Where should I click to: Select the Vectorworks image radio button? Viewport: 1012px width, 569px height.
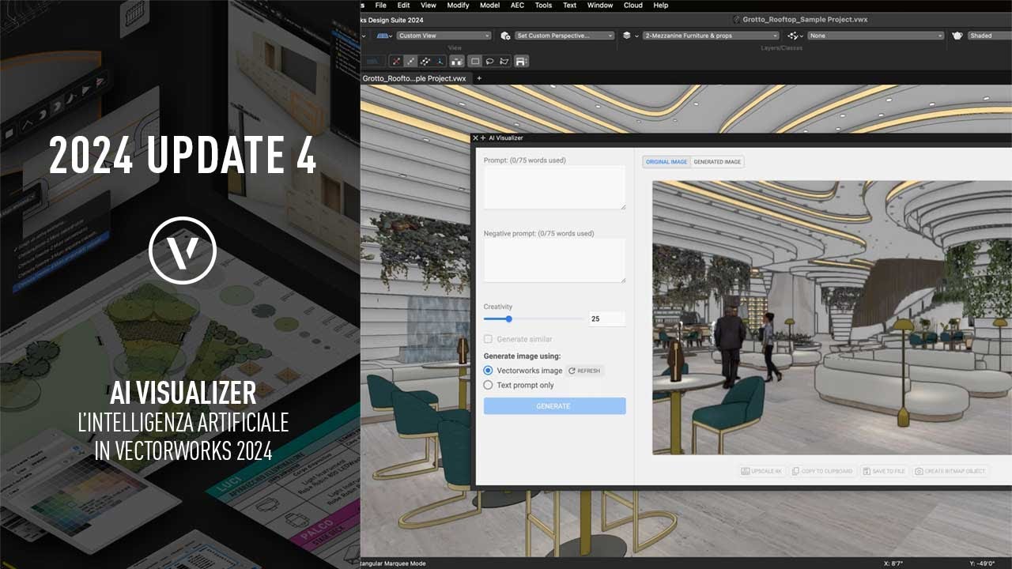(488, 371)
